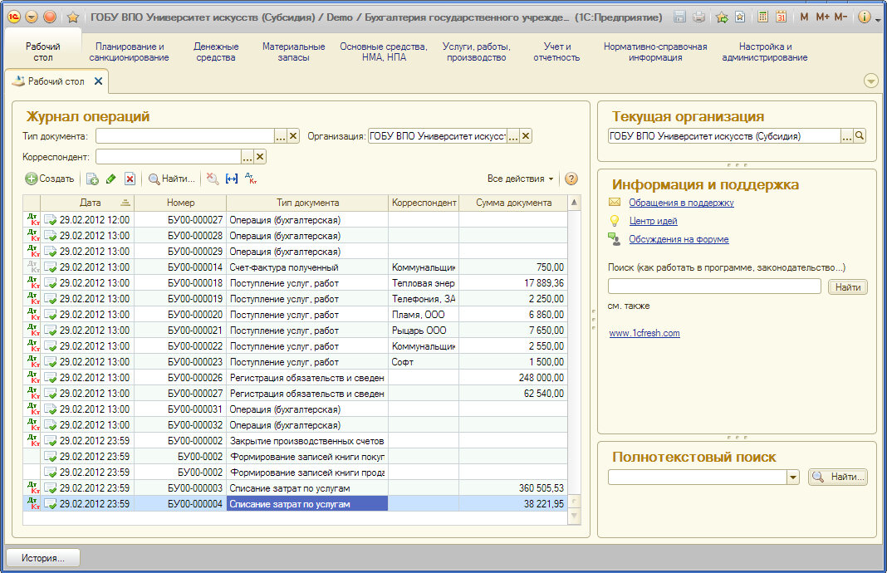Sort by the Дата column header

87,203
